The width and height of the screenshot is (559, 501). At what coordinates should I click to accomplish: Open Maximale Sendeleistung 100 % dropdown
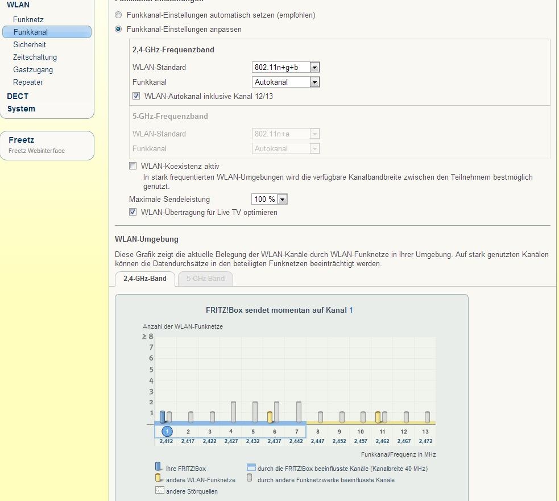click(269, 199)
